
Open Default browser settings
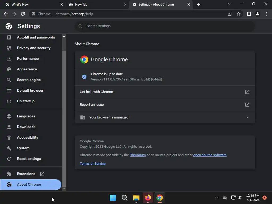point(30,90)
